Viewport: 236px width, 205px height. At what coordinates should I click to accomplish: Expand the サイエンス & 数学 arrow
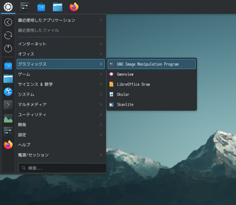coord(101,84)
